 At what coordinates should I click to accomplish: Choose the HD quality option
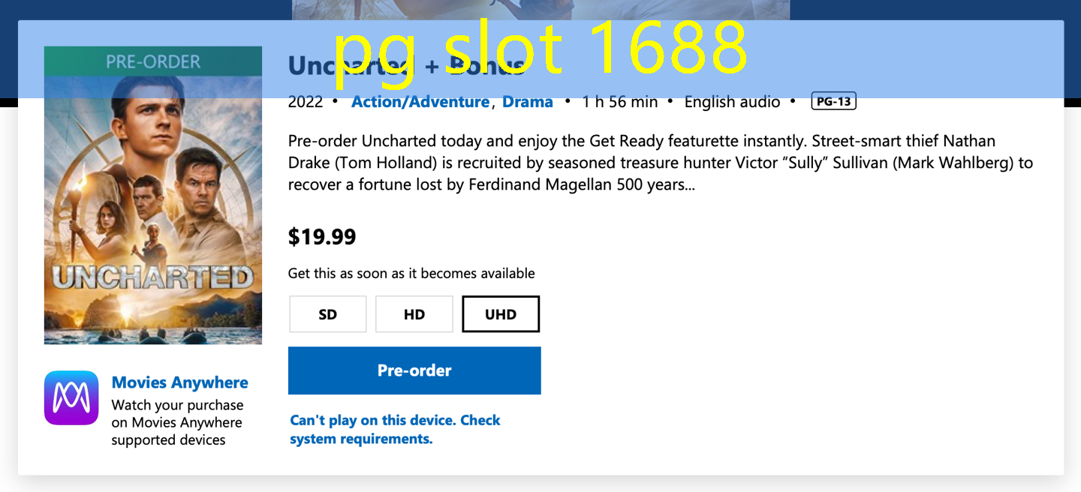point(414,314)
